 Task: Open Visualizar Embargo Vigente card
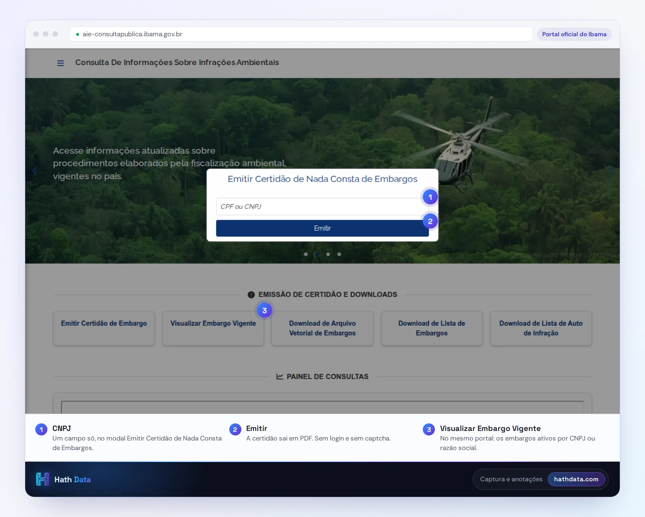tap(213, 328)
